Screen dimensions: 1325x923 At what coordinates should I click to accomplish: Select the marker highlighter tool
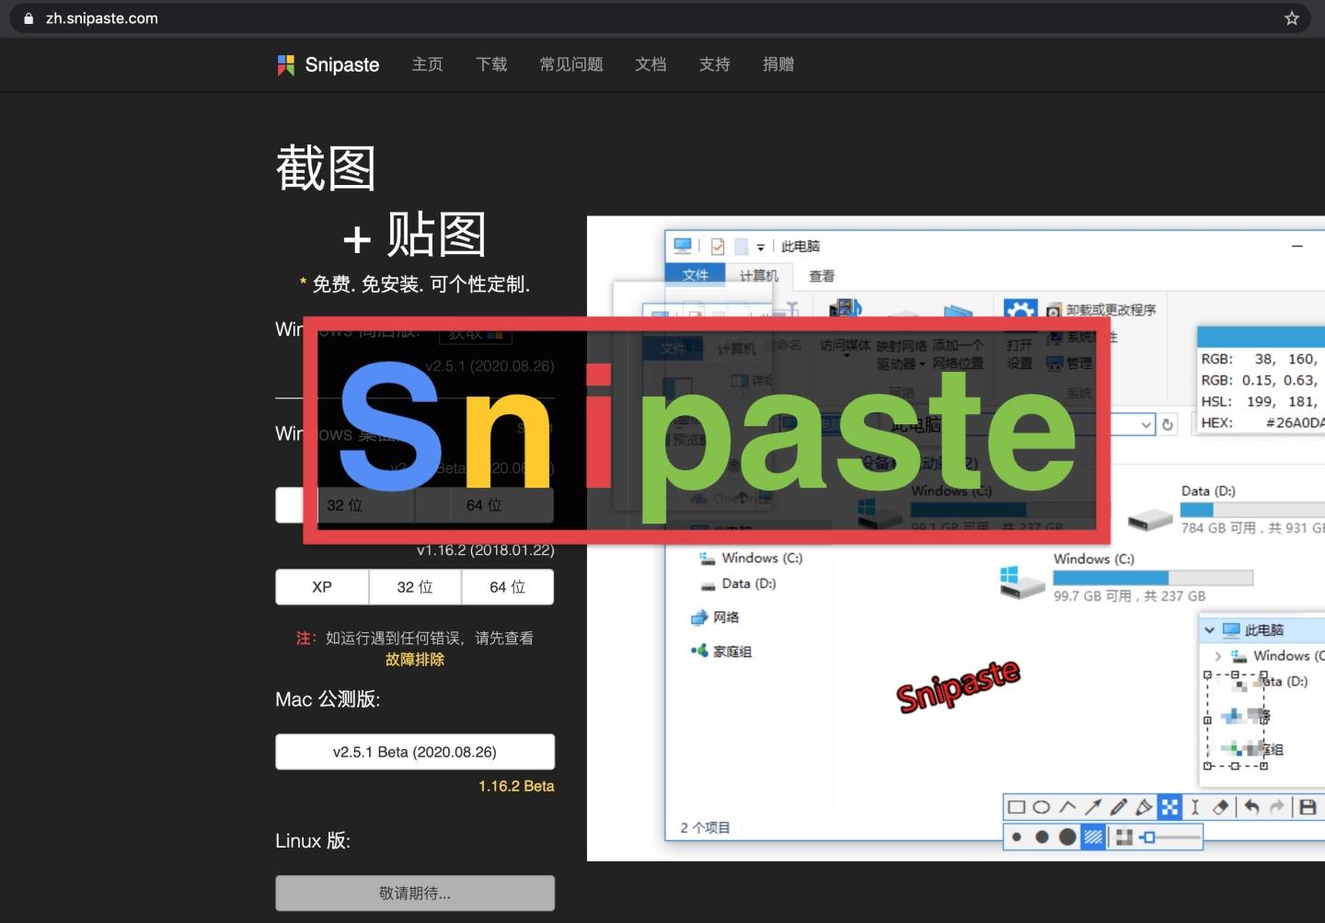[1143, 807]
